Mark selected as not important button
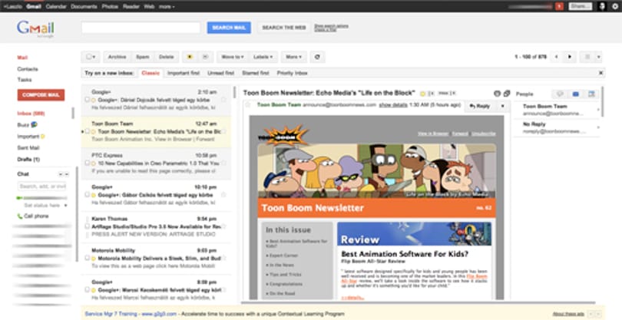 pyautogui.click(x=206, y=57)
